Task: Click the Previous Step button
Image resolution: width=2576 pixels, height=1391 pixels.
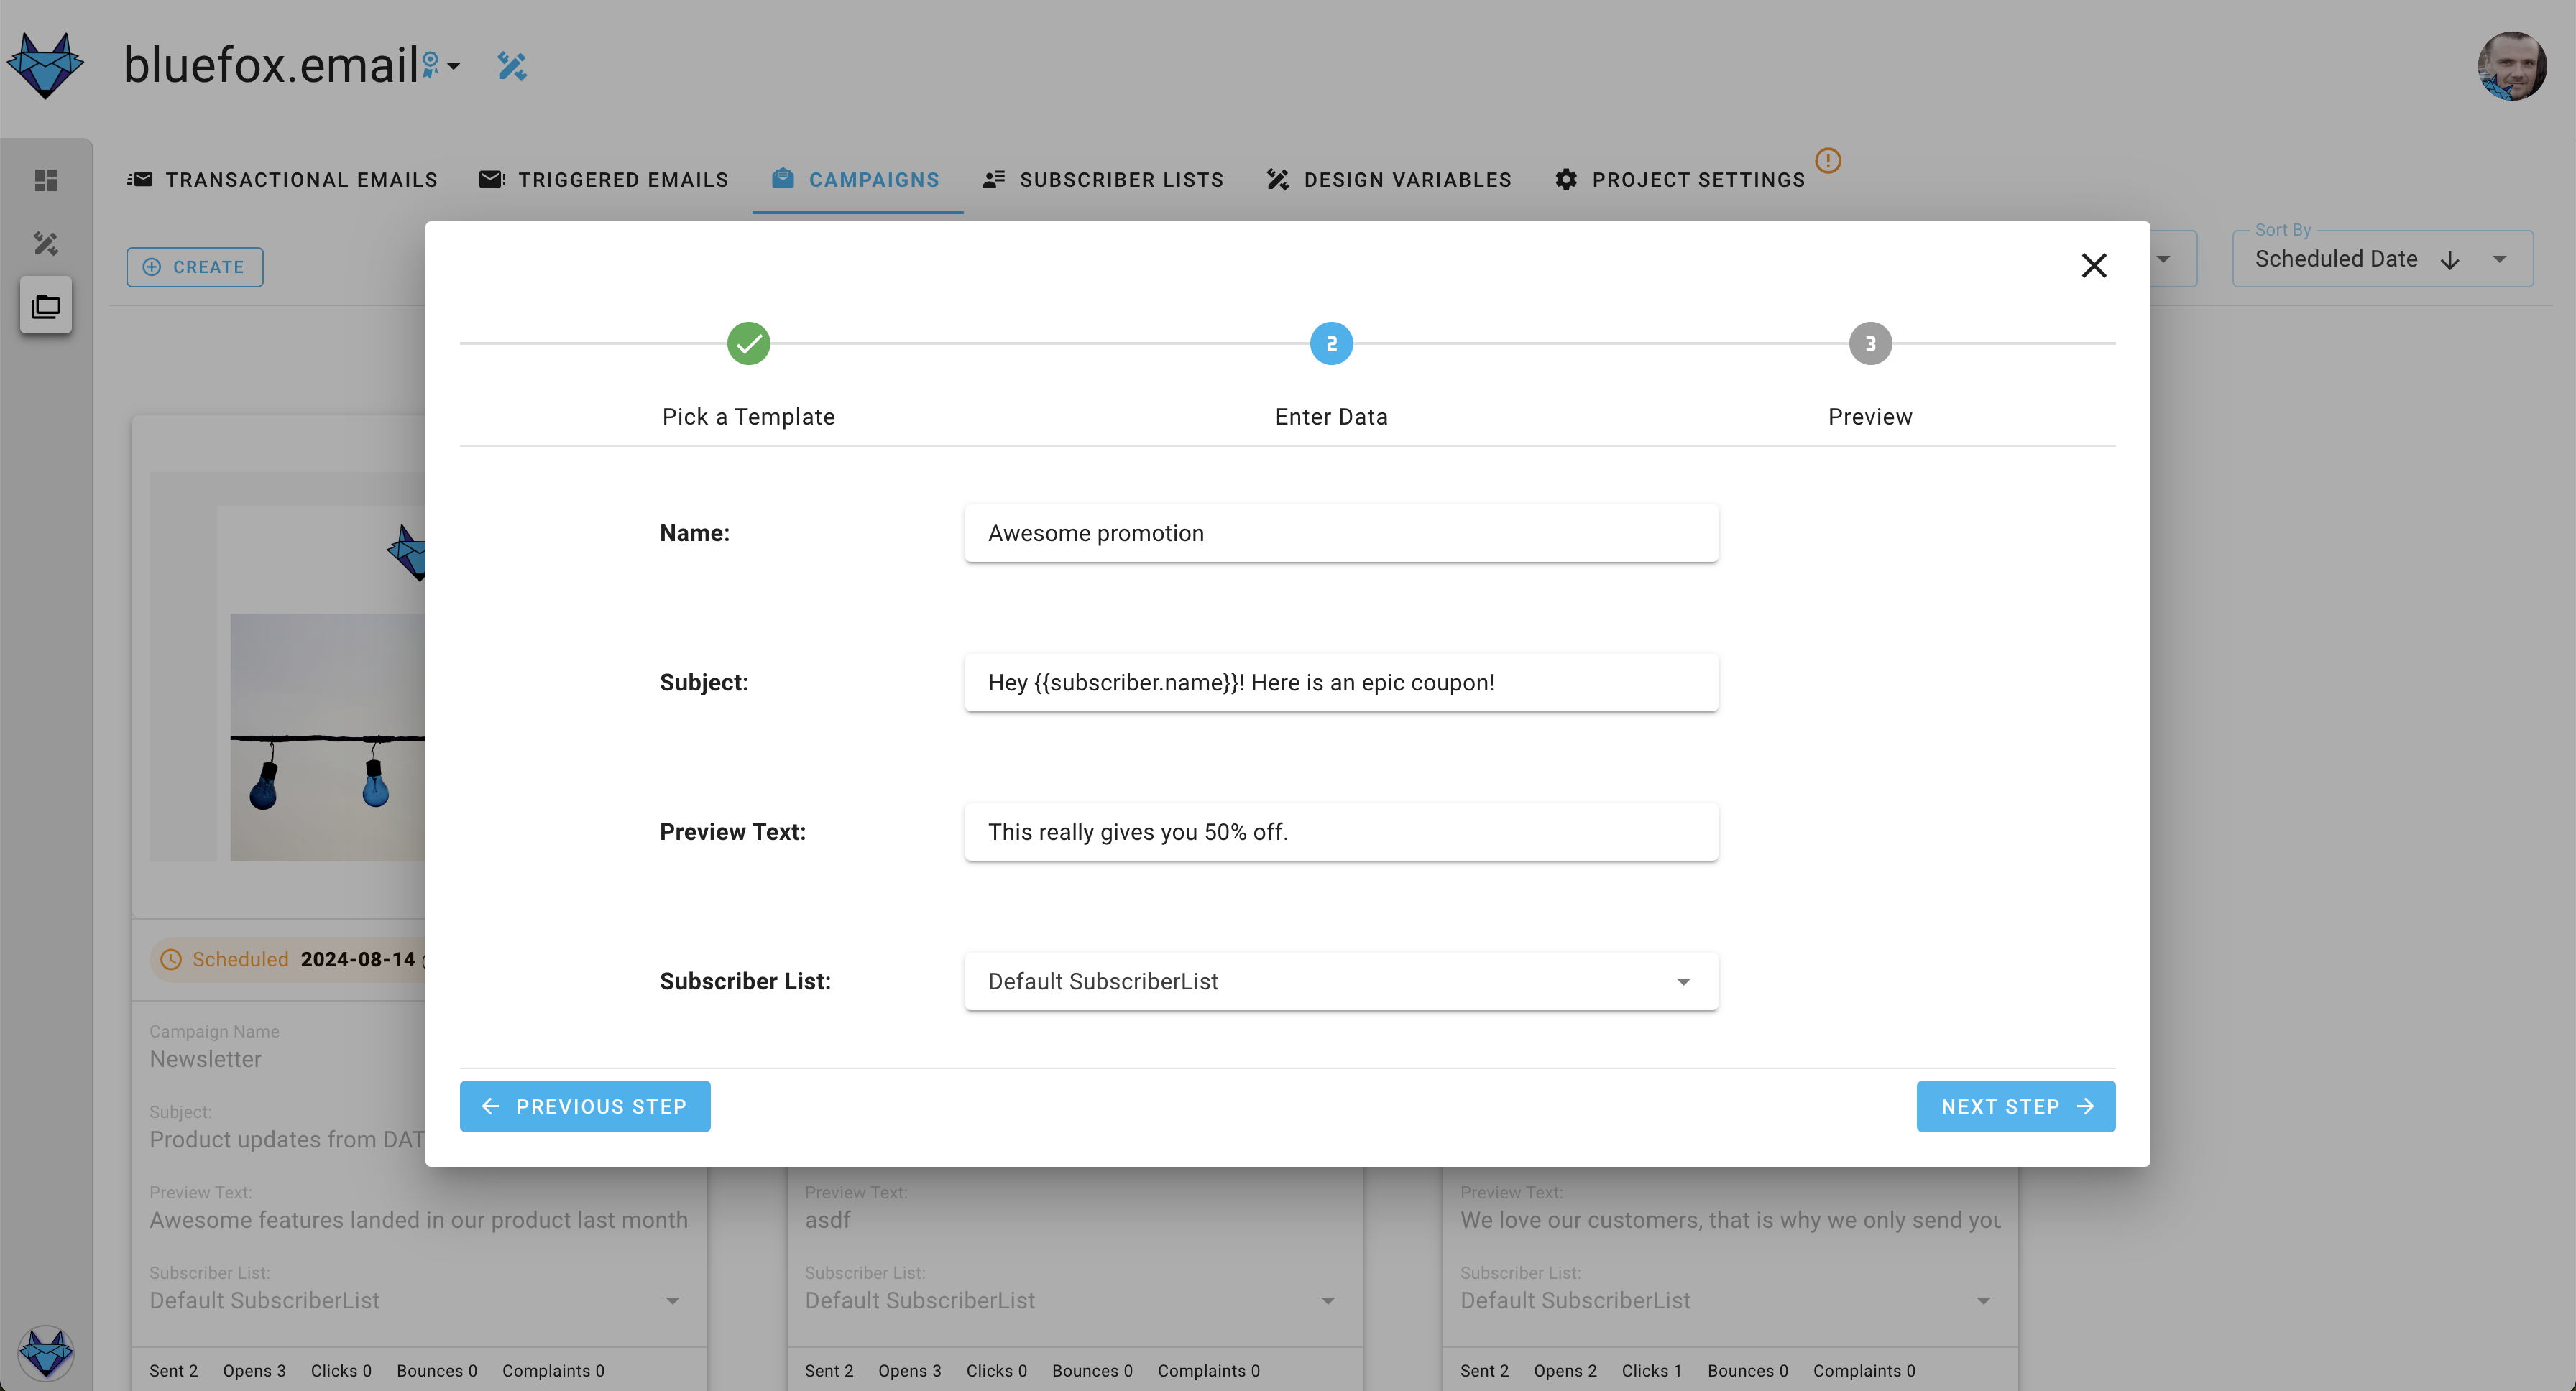Action: pos(585,1106)
